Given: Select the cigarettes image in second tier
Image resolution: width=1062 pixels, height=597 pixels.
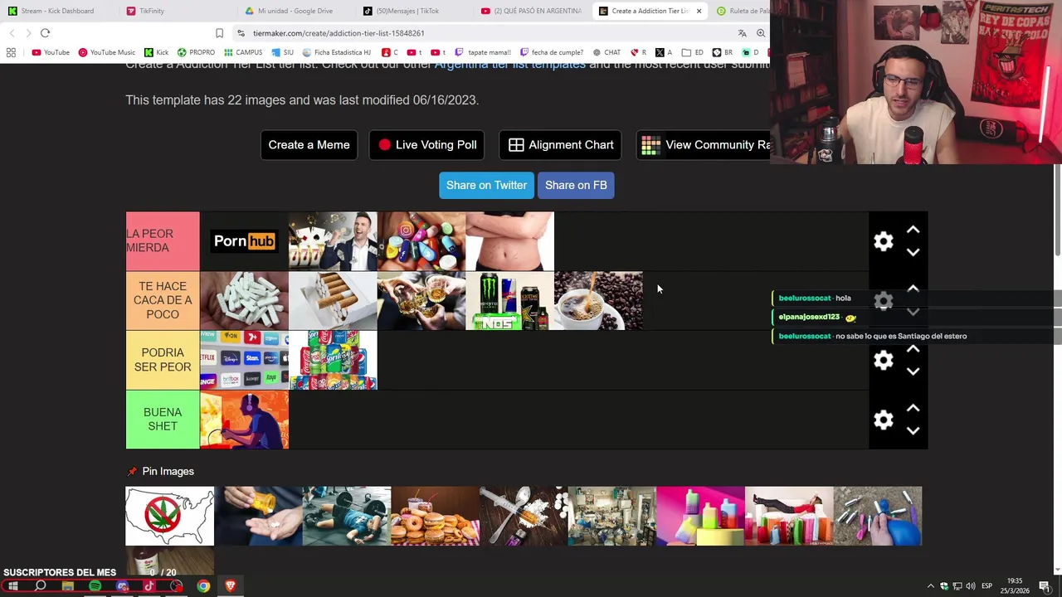Looking at the screenshot, I should [x=333, y=300].
